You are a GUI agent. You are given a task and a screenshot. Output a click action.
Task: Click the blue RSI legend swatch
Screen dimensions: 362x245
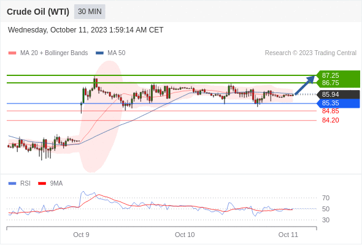point(12,184)
